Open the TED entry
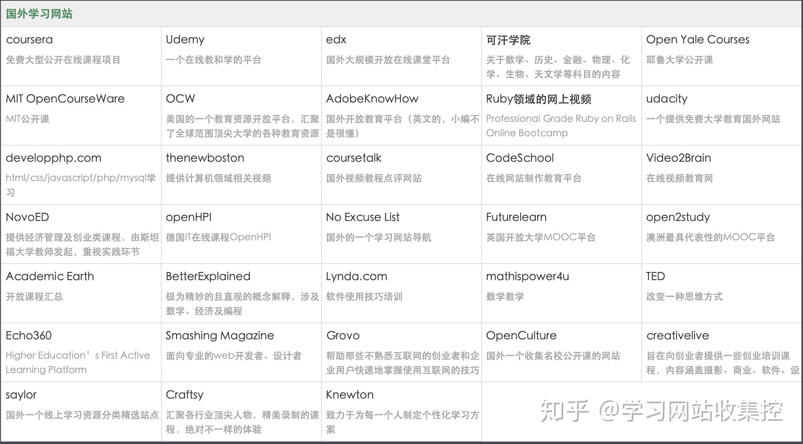 pyautogui.click(x=655, y=276)
